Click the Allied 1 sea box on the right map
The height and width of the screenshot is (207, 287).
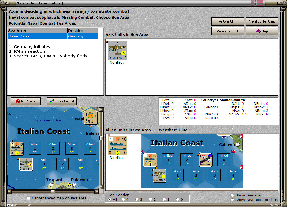click(x=168, y=160)
